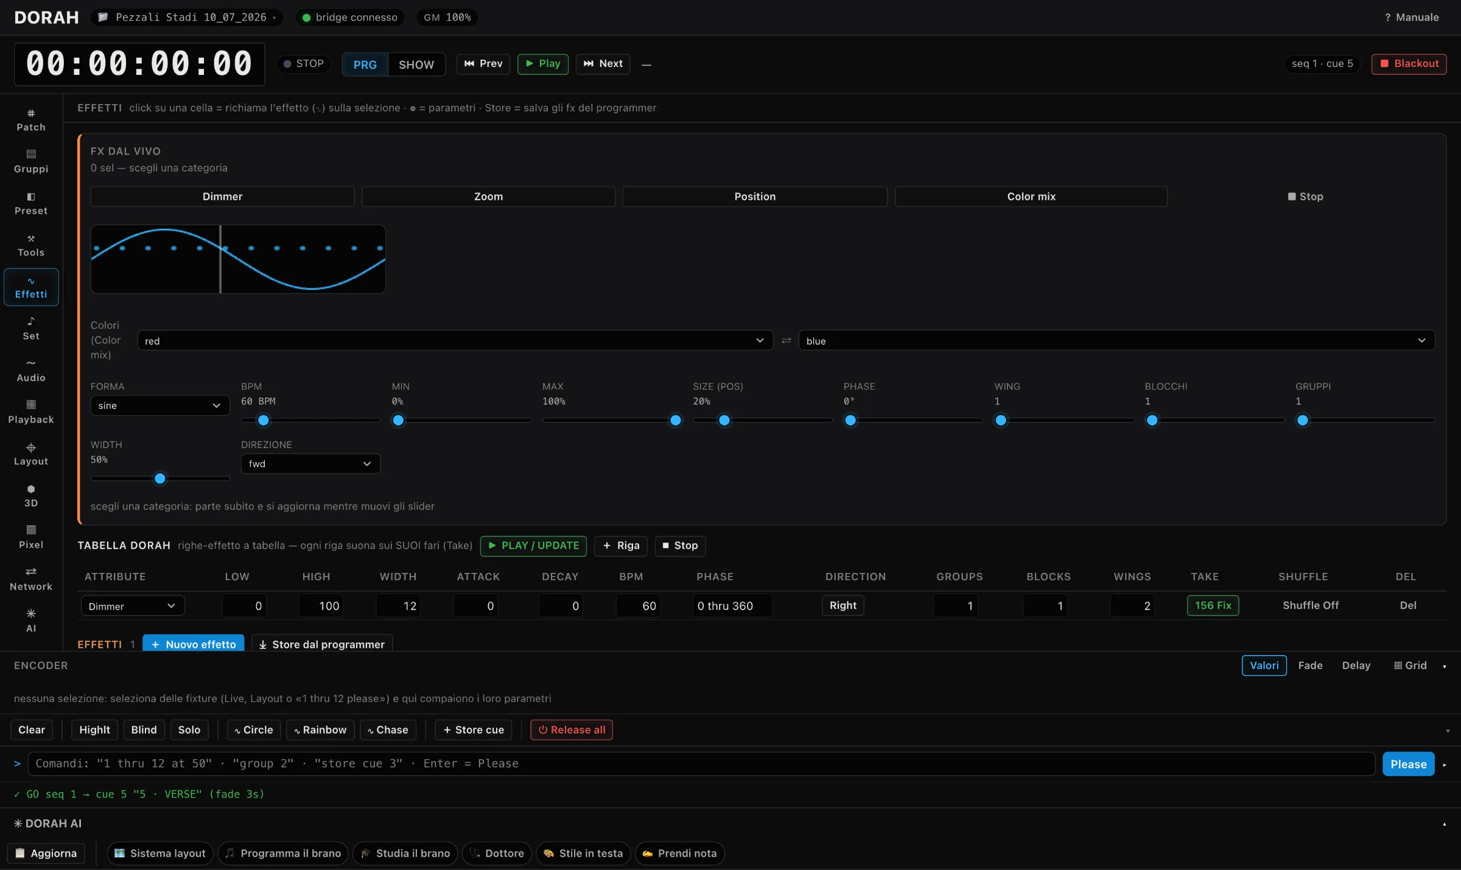
Task: Open the Direzione fwd dropdown
Action: pos(310,463)
